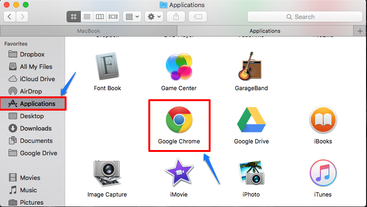The image size is (367, 207).
Task: Open the Font Book application
Action: click(107, 66)
